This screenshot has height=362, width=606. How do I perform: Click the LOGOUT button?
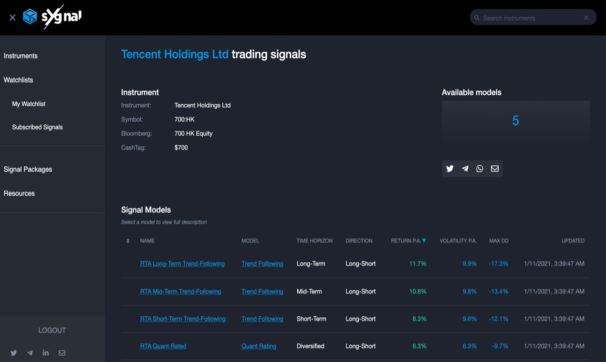pyautogui.click(x=52, y=330)
